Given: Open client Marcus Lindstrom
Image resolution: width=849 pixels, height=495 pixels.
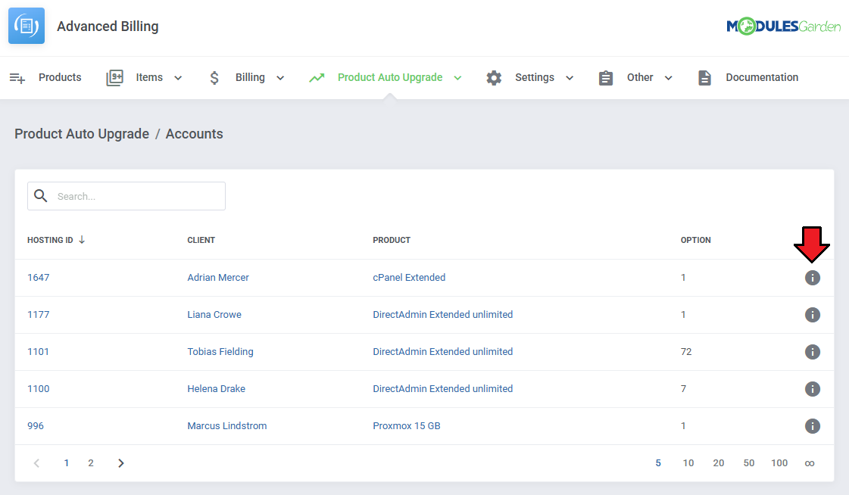Looking at the screenshot, I should pos(227,426).
